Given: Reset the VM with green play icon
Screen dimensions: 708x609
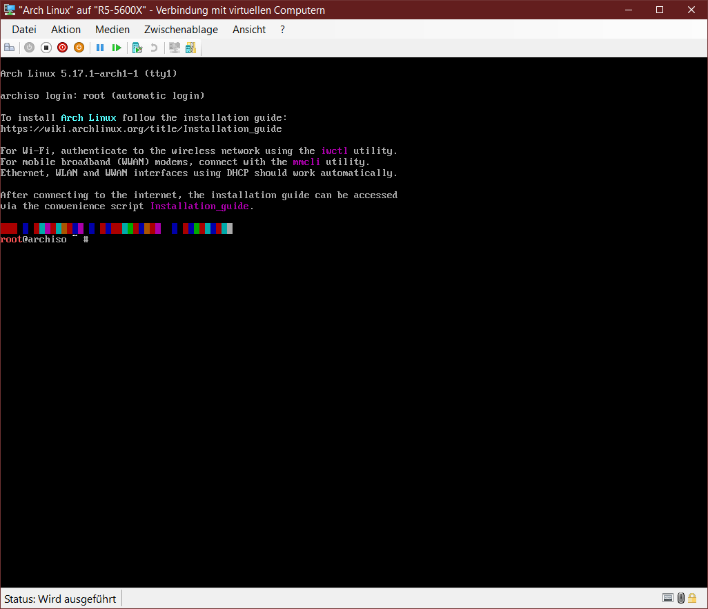Looking at the screenshot, I should tap(117, 48).
